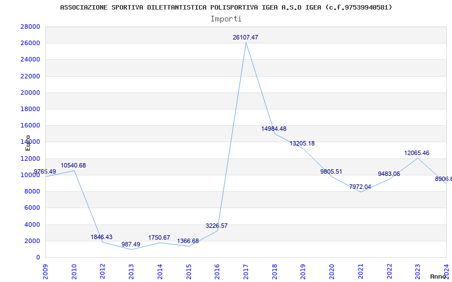Select the 2021 year tick label
This screenshot has height=282, width=452.
[360, 272]
